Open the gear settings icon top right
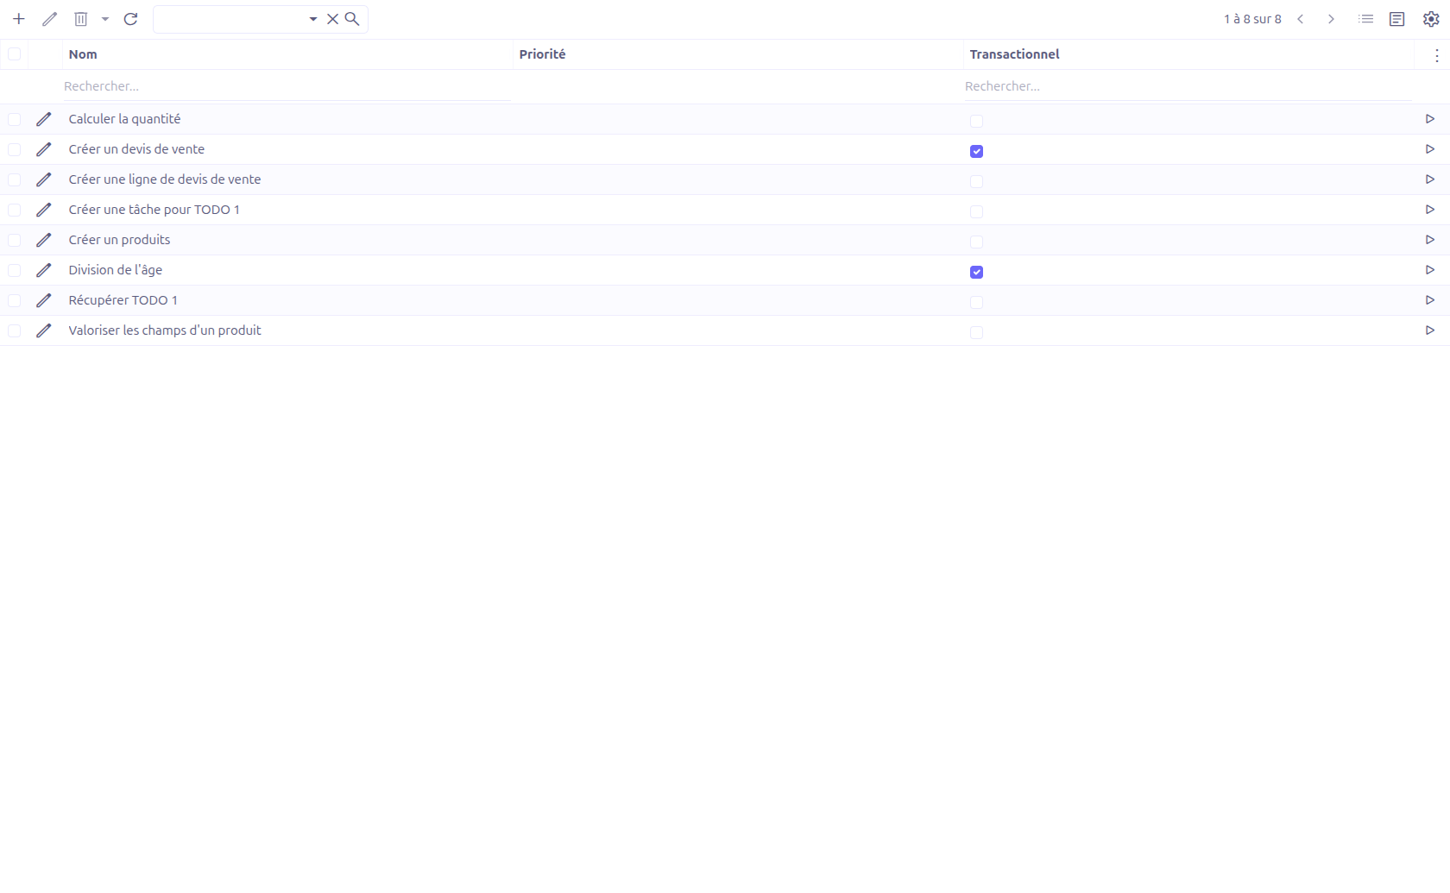This screenshot has width=1450, height=893. click(1430, 18)
